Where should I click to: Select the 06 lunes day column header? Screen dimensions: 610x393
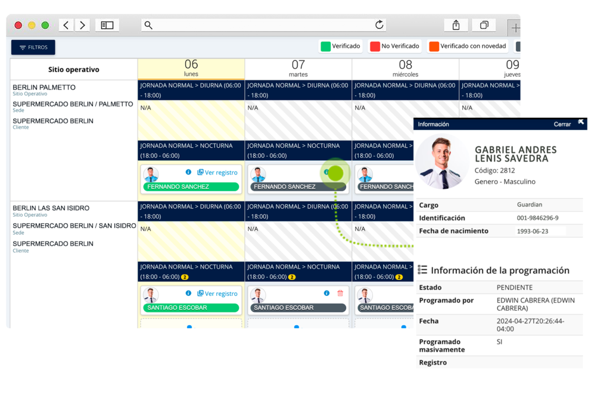click(x=191, y=68)
